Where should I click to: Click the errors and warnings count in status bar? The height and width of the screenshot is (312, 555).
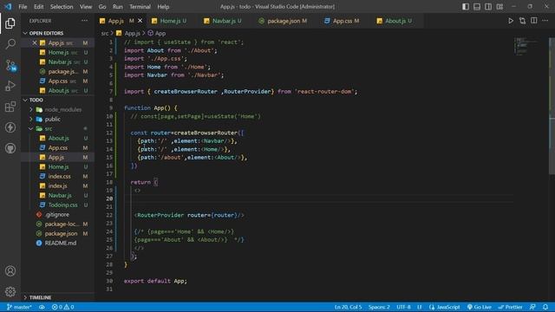click(x=62, y=307)
